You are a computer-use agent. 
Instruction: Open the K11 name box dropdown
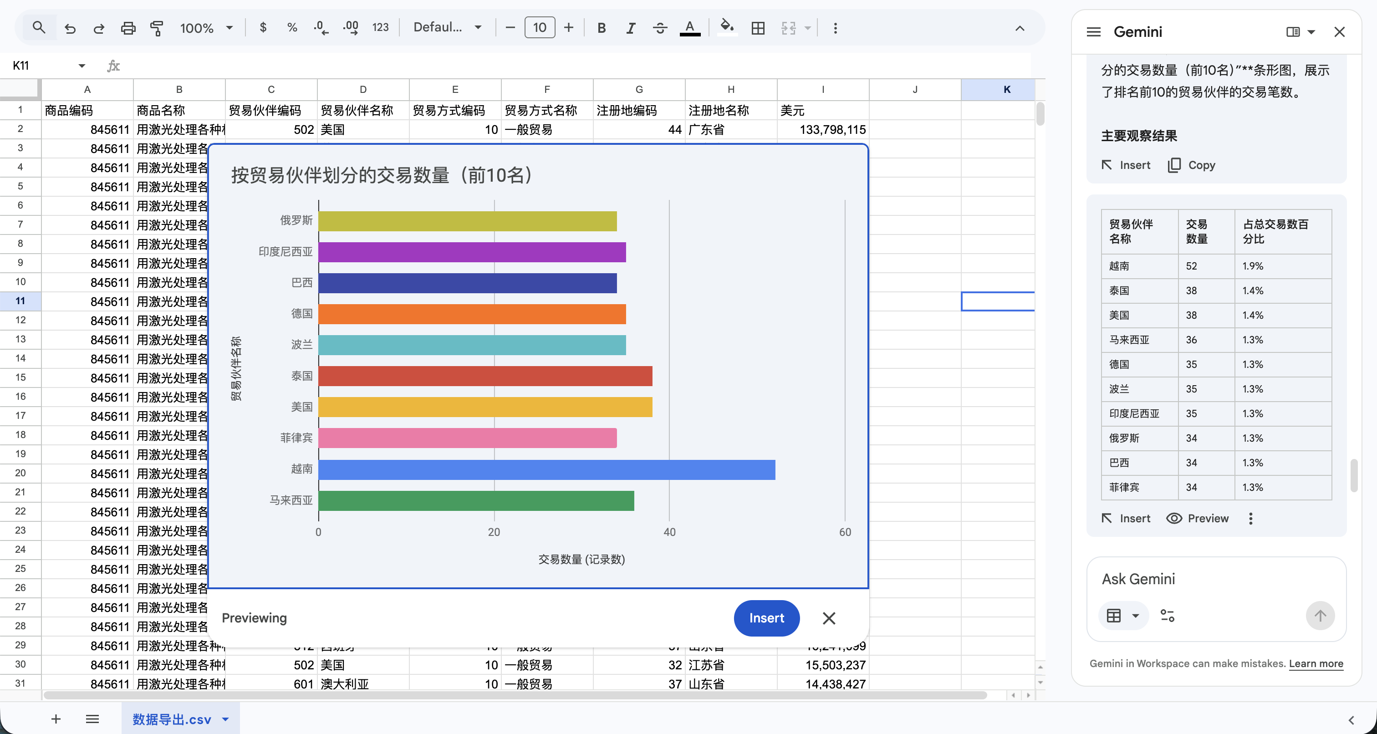[81, 65]
